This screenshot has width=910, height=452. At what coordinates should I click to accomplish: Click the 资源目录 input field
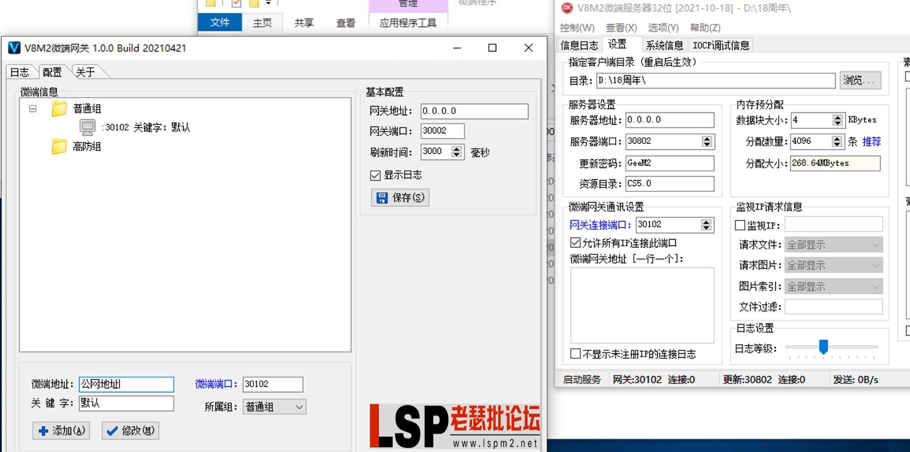(x=670, y=184)
